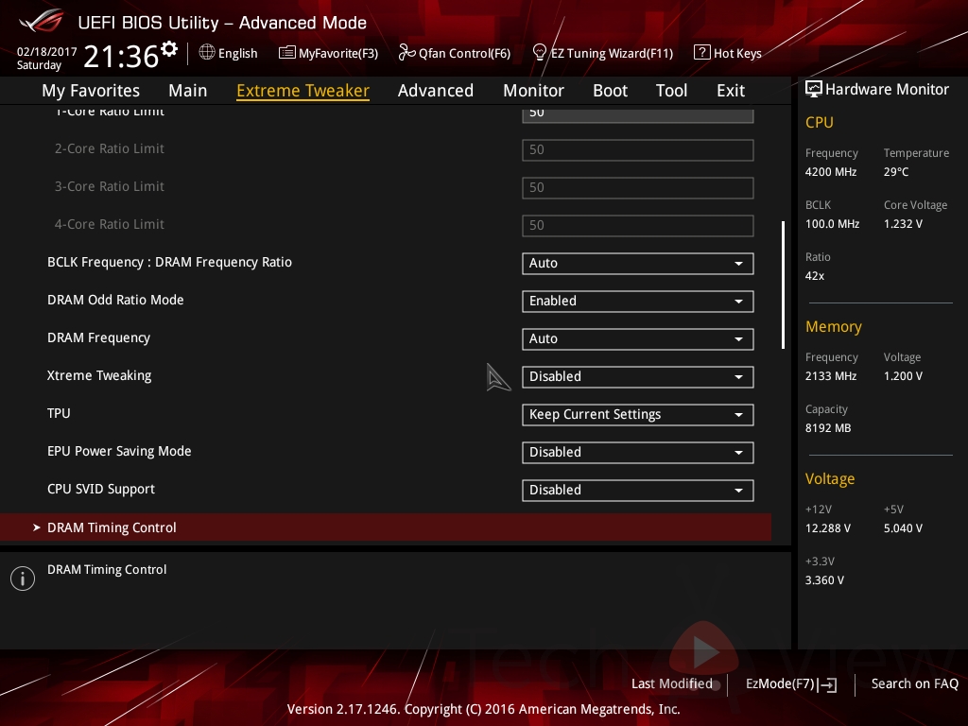Click the date 02/18/2017 Saturday
This screenshot has height=726, width=968.
point(46,58)
